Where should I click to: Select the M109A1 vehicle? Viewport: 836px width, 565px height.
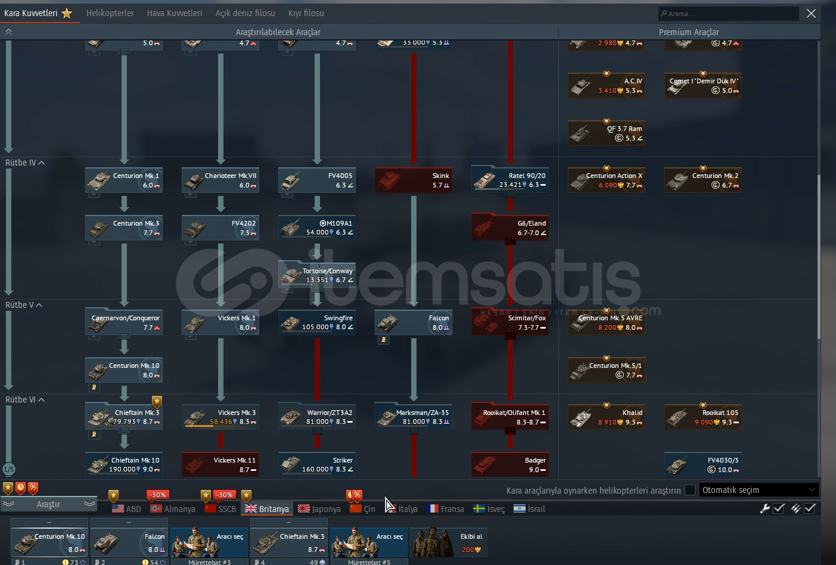(x=317, y=228)
